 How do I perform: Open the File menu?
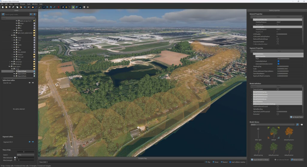2,4
